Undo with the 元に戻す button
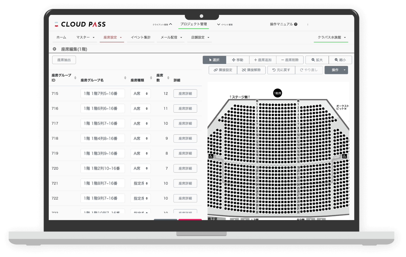Image resolution: width=406 pixels, height=257 pixels. [281, 70]
